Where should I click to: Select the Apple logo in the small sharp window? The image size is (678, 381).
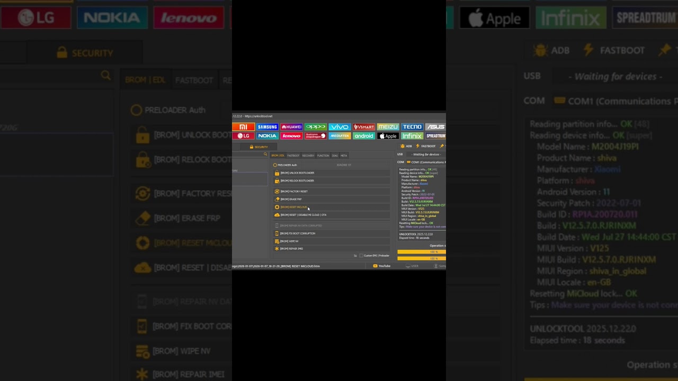click(388, 136)
